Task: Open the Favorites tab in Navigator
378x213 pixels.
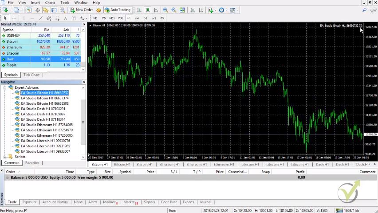Action: [32, 163]
